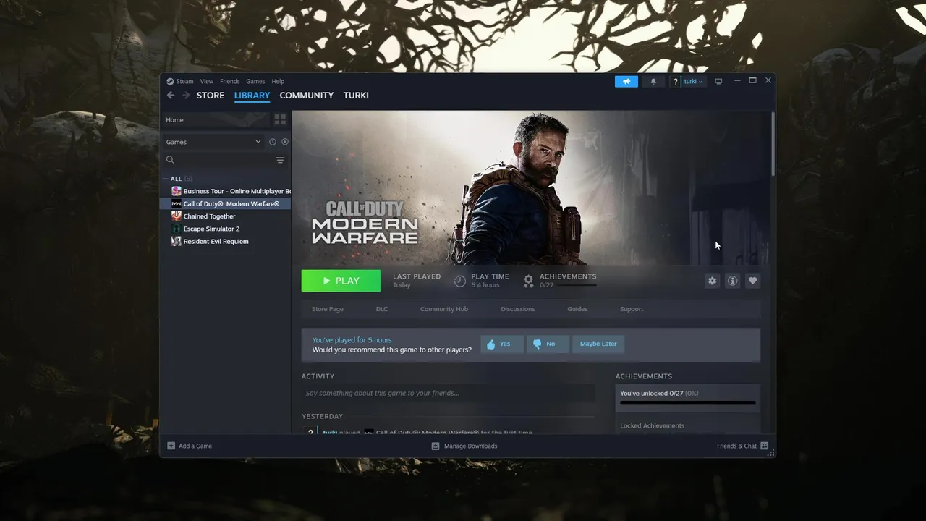
Task: Select Business Tour game in library list
Action: (x=226, y=191)
